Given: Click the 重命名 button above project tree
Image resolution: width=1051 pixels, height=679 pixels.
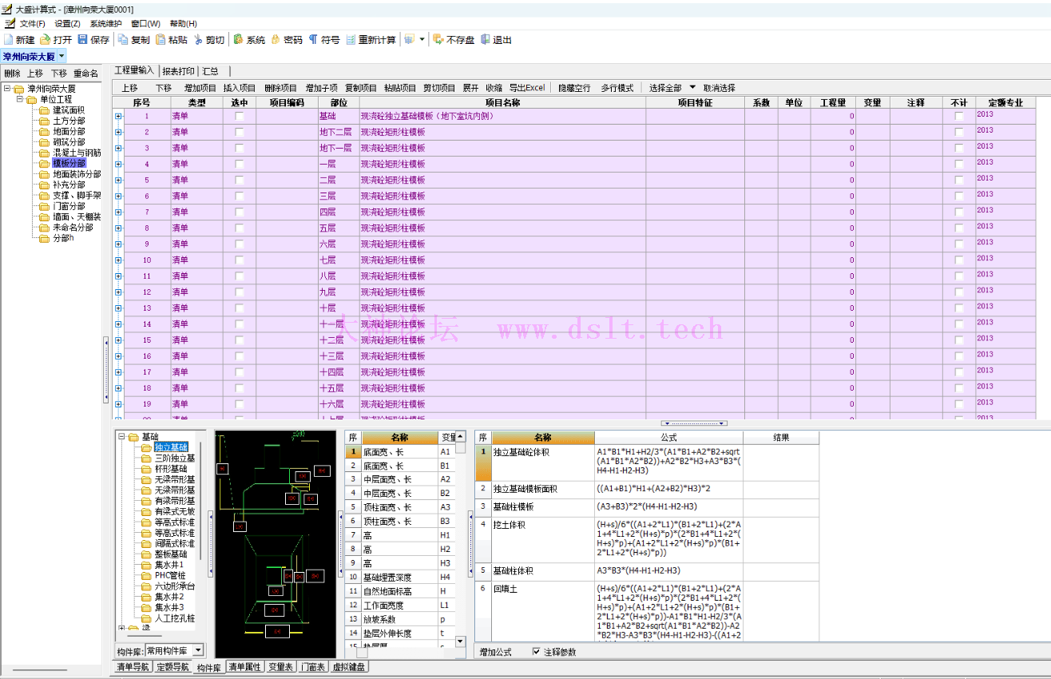Looking at the screenshot, I should tap(85, 73).
